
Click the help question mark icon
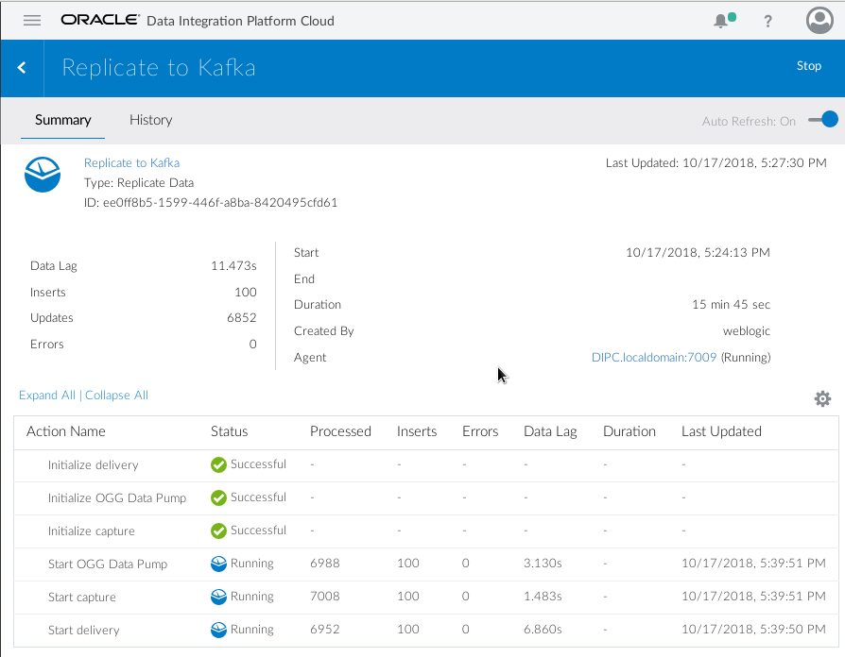[767, 21]
